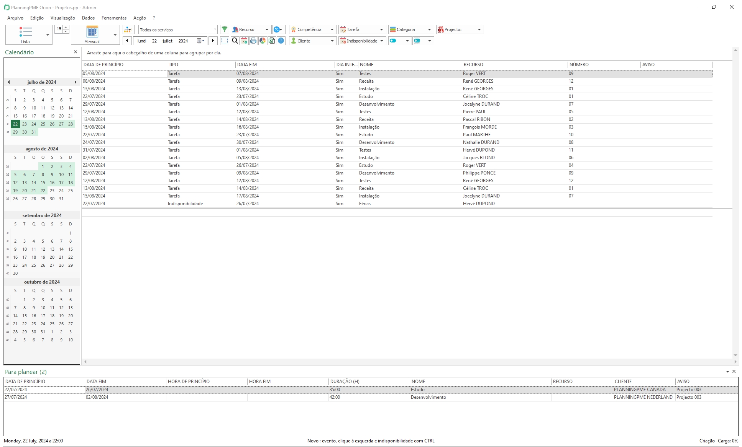This screenshot has width=742, height=447.
Task: Click the main list vertical scrollbar
Action: 735,203
